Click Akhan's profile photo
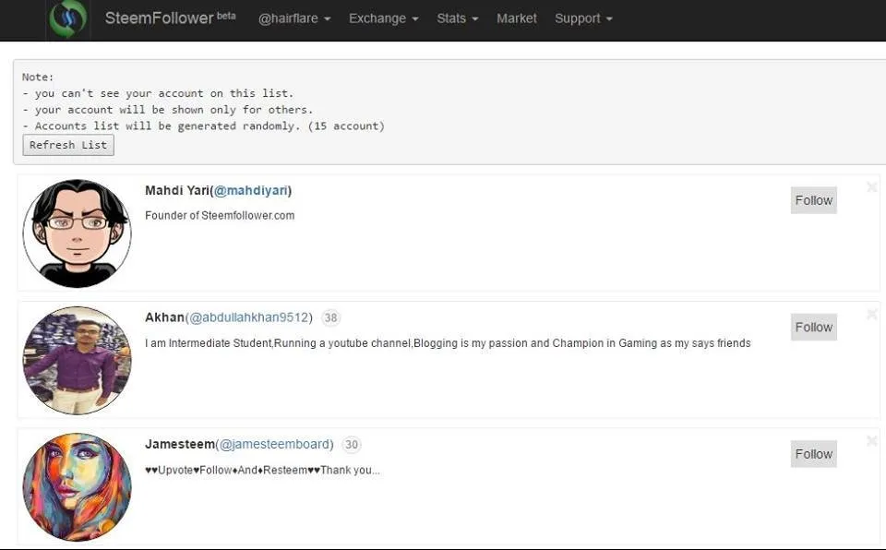 click(77, 360)
